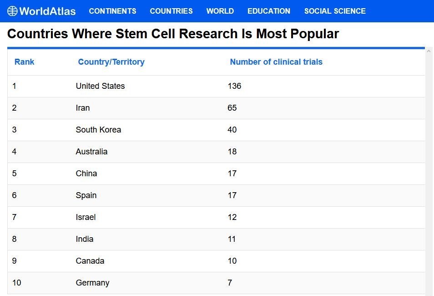Select Social Science in navigation bar

(334, 11)
